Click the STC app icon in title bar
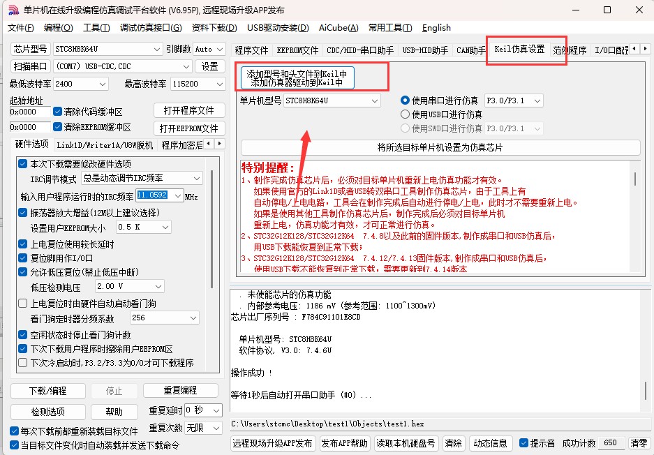654x455 pixels. [13, 10]
